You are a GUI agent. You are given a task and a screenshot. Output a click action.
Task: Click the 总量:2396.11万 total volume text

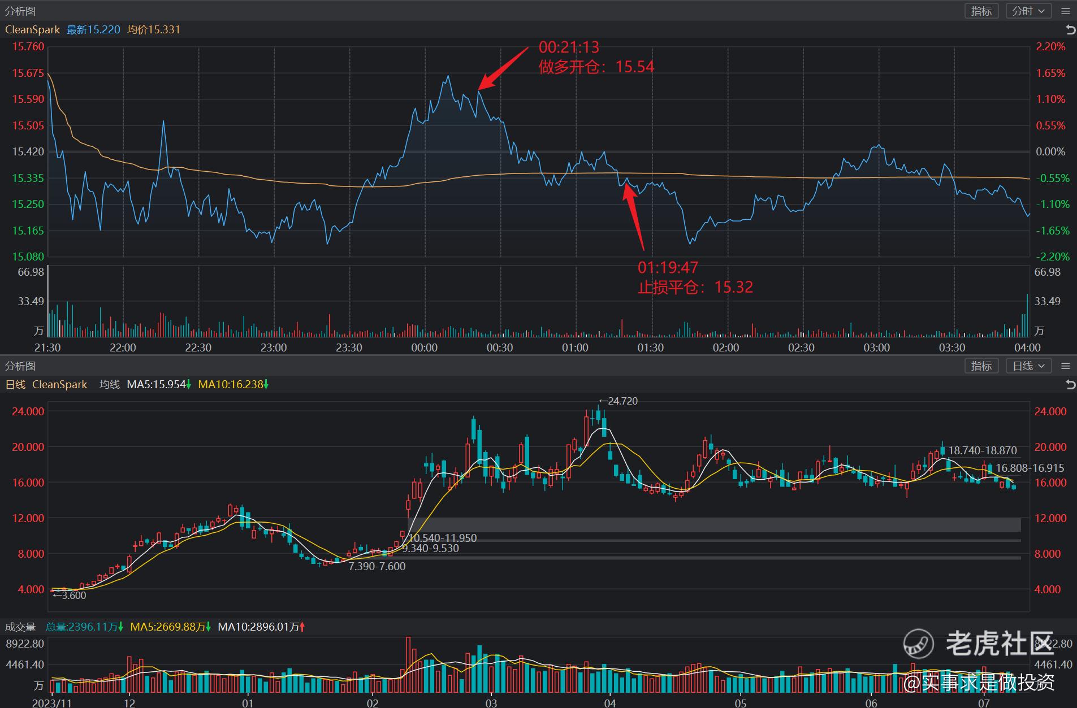pos(84,627)
